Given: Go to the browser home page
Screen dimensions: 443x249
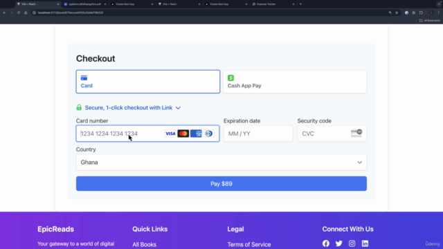Looking at the screenshot, I should [x=26, y=12].
